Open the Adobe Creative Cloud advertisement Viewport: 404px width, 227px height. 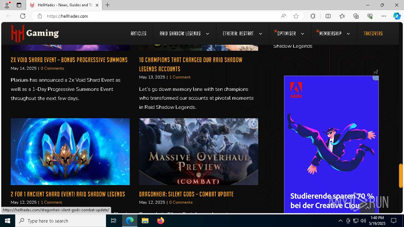click(x=331, y=144)
